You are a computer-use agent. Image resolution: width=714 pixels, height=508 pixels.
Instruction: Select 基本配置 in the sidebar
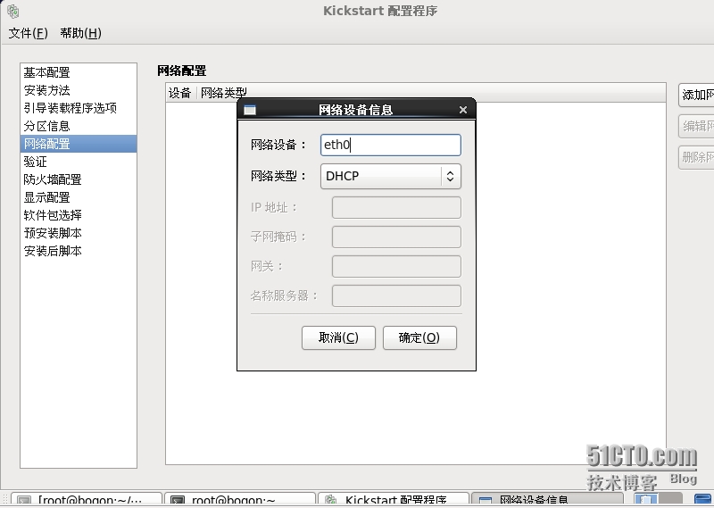coord(79,72)
